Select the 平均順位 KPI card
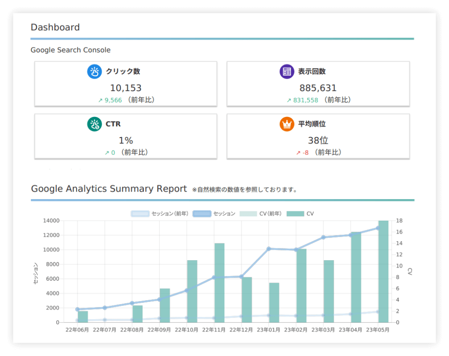The image size is (449, 356). click(318, 136)
